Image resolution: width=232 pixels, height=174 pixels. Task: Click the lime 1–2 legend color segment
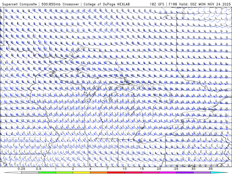click(64, 173)
